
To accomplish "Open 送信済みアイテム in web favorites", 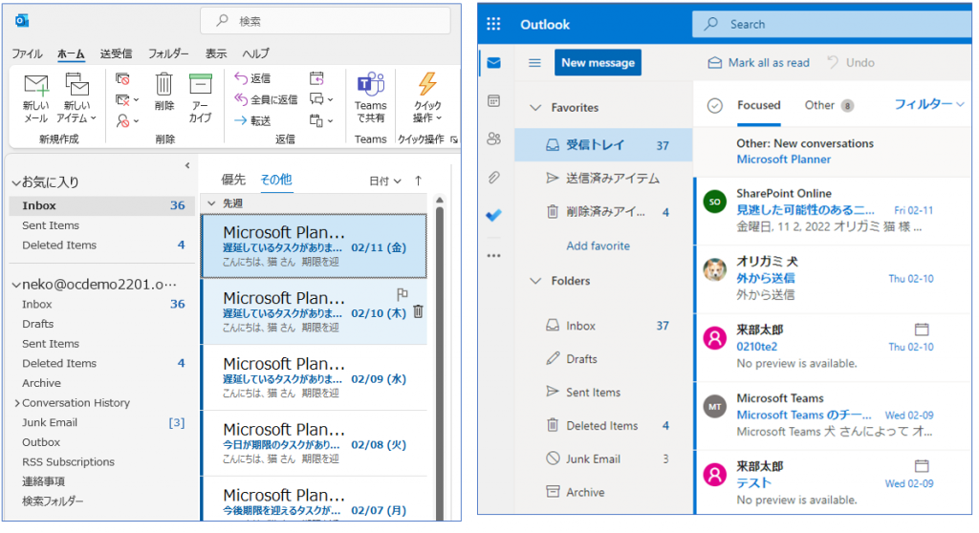I will coord(603,179).
